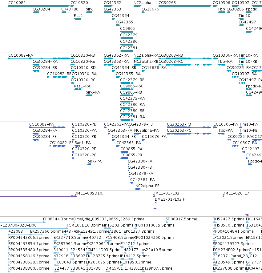This screenshot has height=273, width=262.
Task: Select the NC2alpha-PB CDS label
Action: pyautogui.click(x=147, y=186)
